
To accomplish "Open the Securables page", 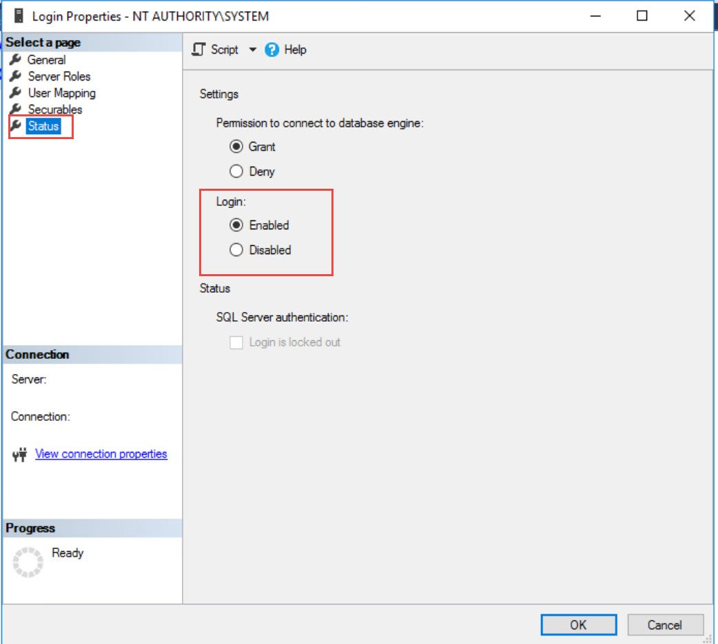I will pos(55,110).
